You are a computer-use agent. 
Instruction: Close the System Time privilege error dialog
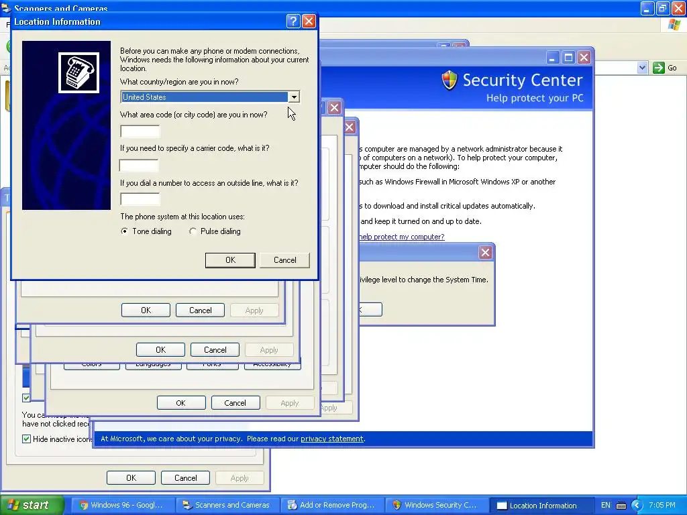coord(485,252)
